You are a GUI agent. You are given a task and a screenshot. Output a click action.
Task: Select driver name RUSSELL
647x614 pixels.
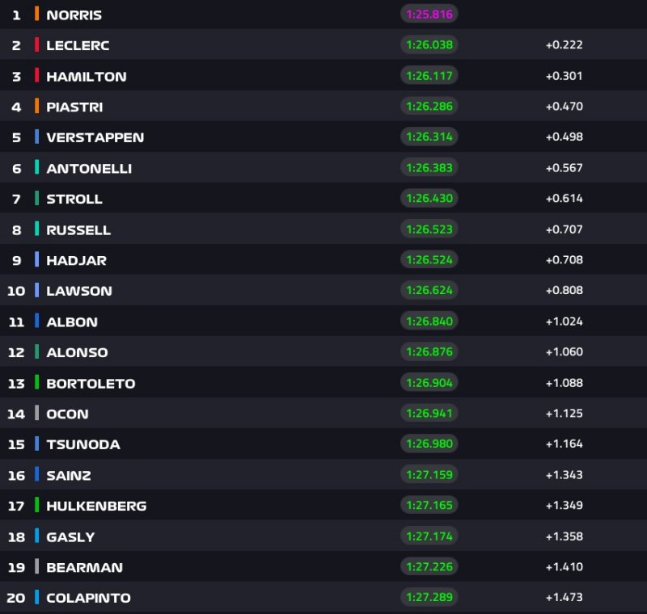tap(78, 229)
